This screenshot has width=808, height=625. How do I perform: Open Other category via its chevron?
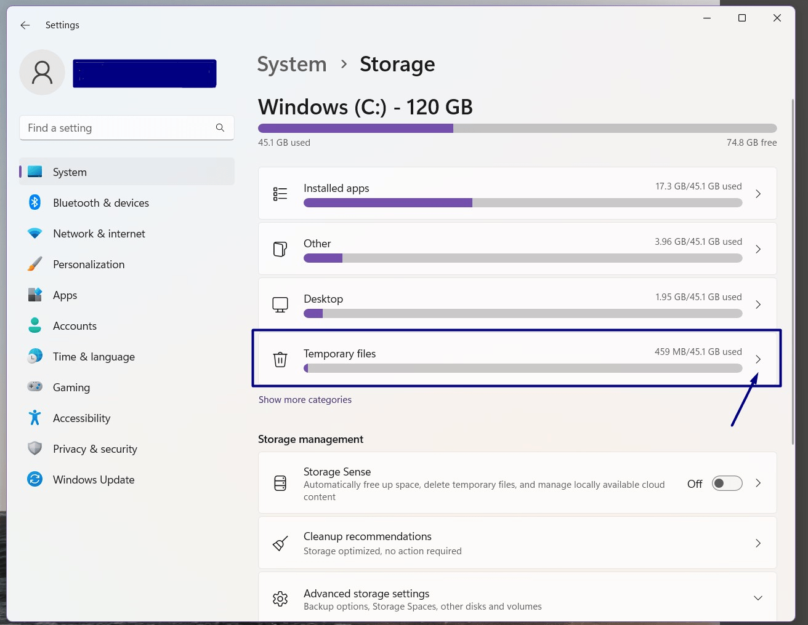click(758, 249)
